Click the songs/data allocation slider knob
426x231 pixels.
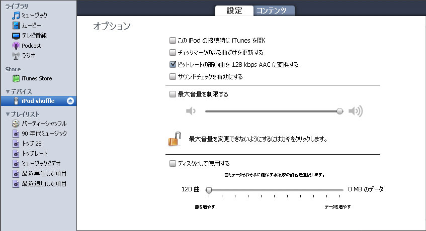(x=209, y=190)
